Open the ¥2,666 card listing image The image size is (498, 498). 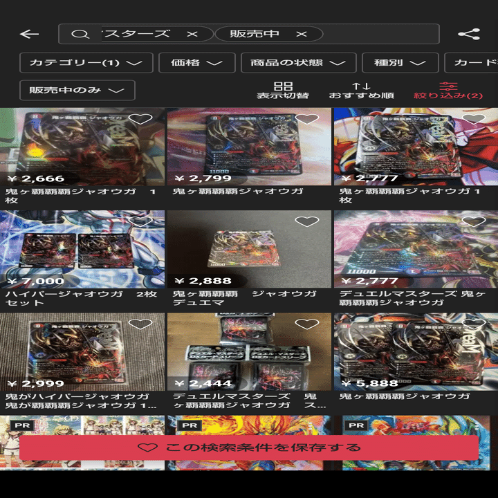click(x=82, y=147)
